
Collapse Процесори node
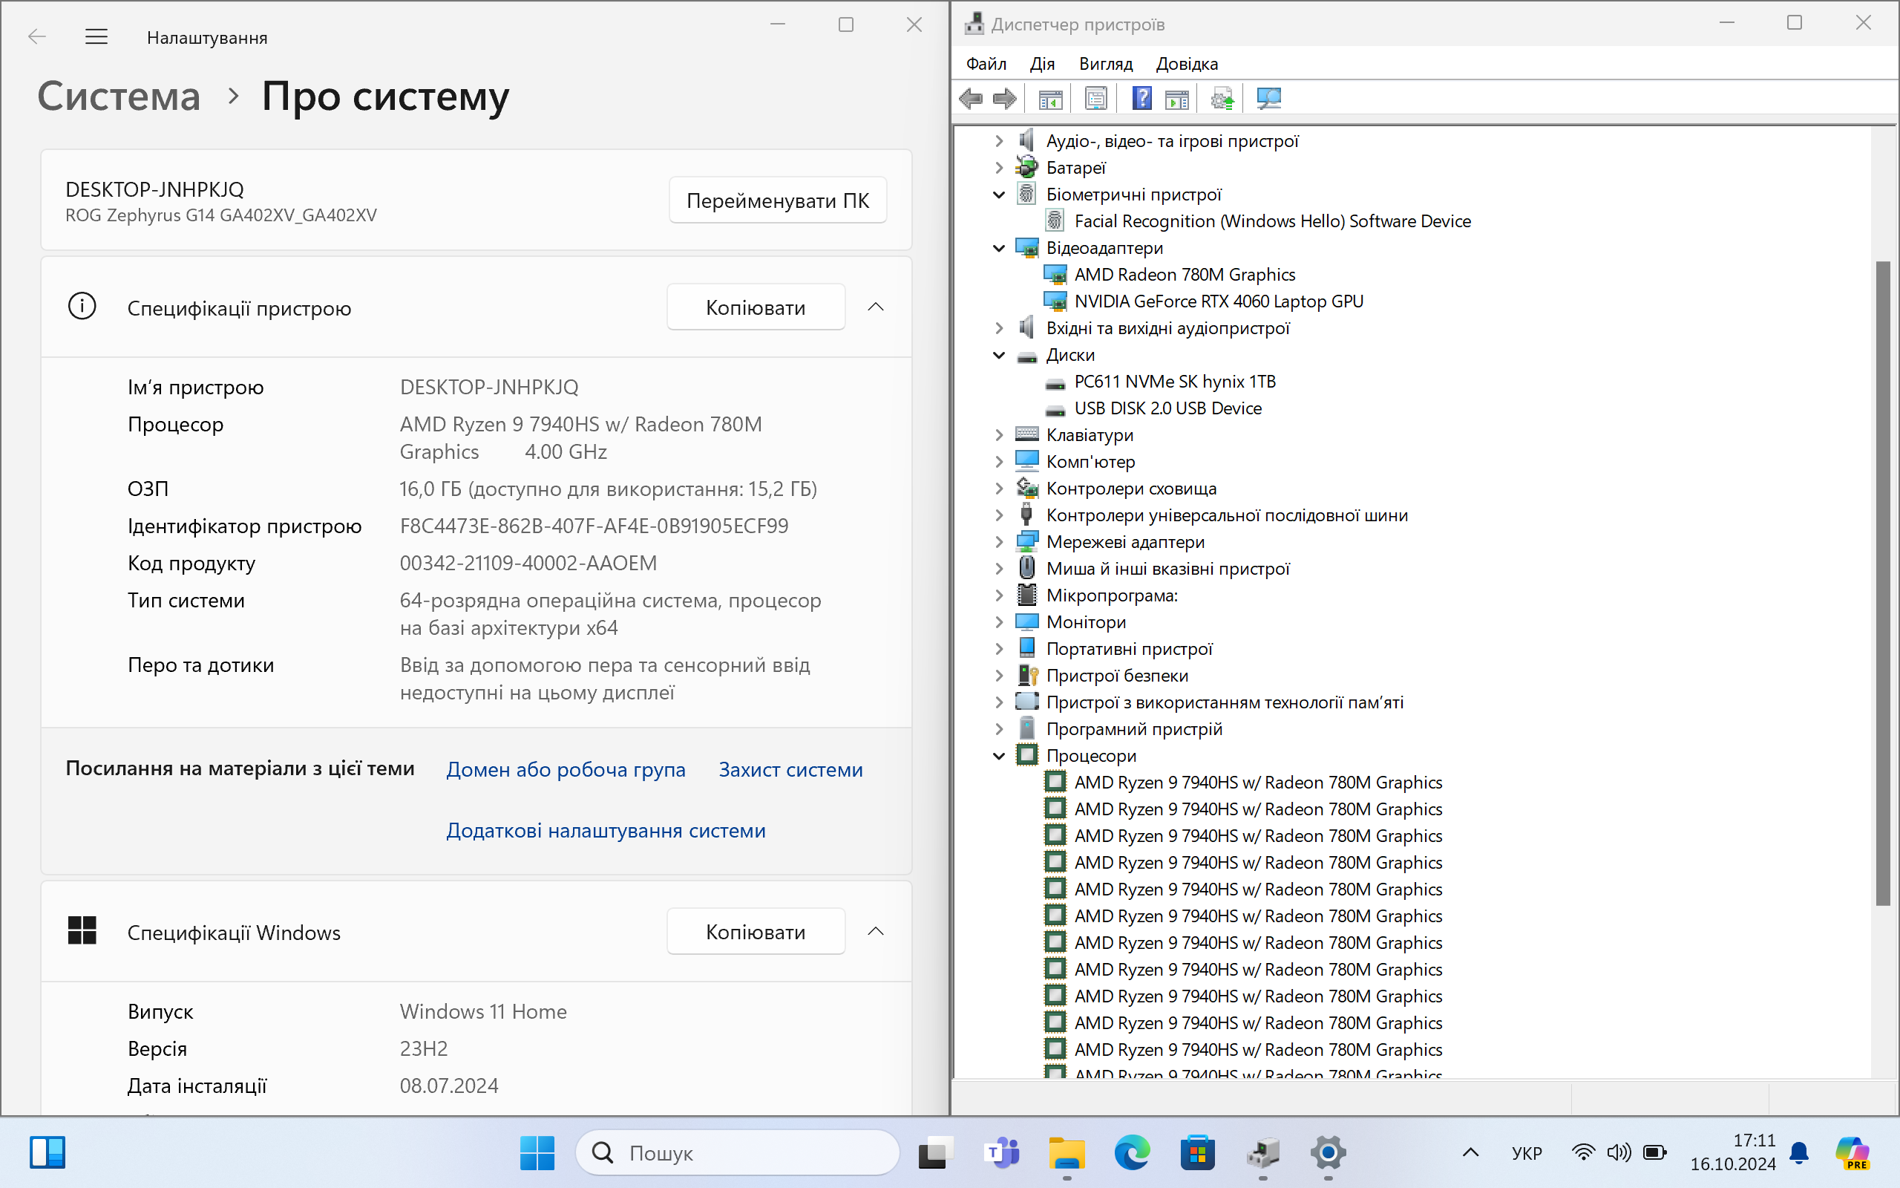tap(1000, 755)
